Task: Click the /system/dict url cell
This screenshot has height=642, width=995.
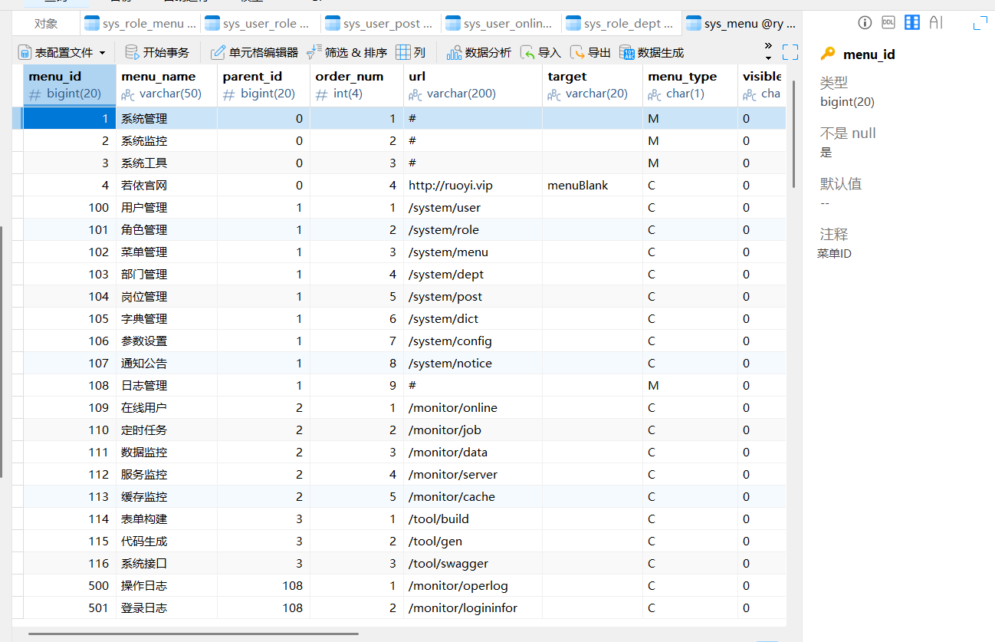Action: pyautogui.click(x=473, y=318)
